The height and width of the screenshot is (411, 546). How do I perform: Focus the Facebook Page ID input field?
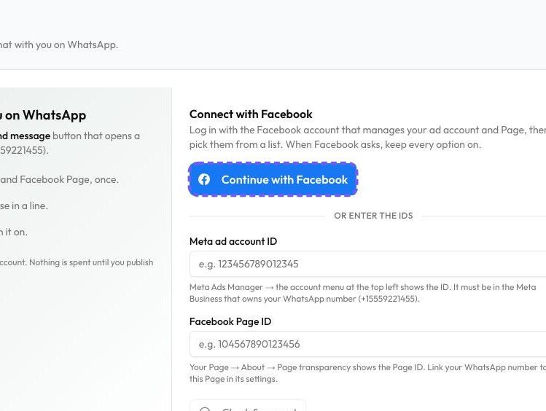[x=367, y=344]
